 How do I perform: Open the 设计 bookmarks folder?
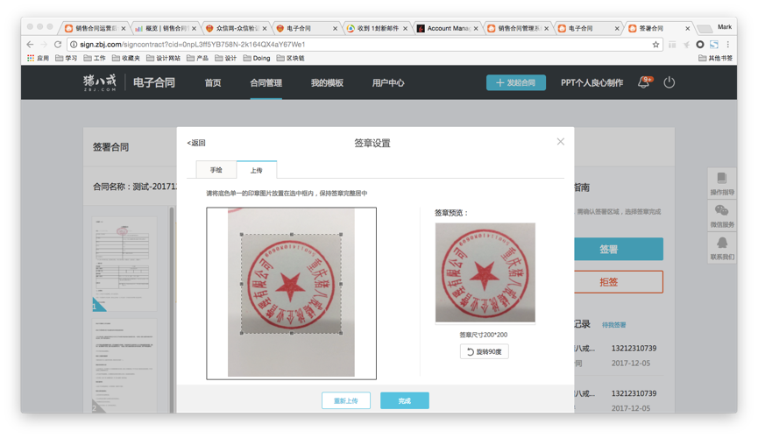[x=226, y=58]
